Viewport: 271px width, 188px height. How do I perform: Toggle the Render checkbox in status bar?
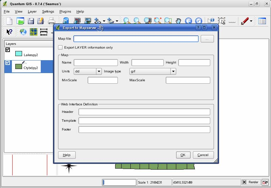pos(245,182)
